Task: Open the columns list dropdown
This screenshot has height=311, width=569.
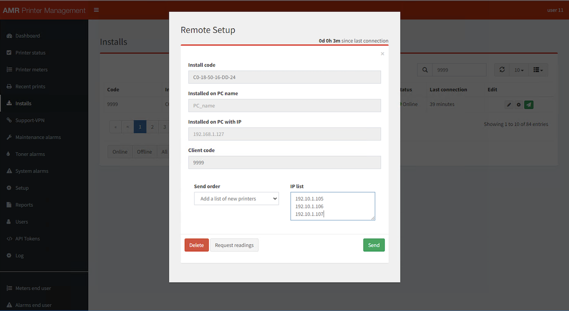Action: click(538, 70)
